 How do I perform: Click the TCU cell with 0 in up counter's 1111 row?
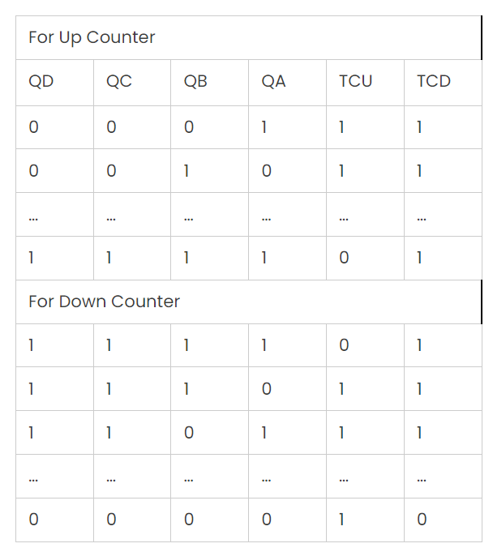tap(365, 258)
